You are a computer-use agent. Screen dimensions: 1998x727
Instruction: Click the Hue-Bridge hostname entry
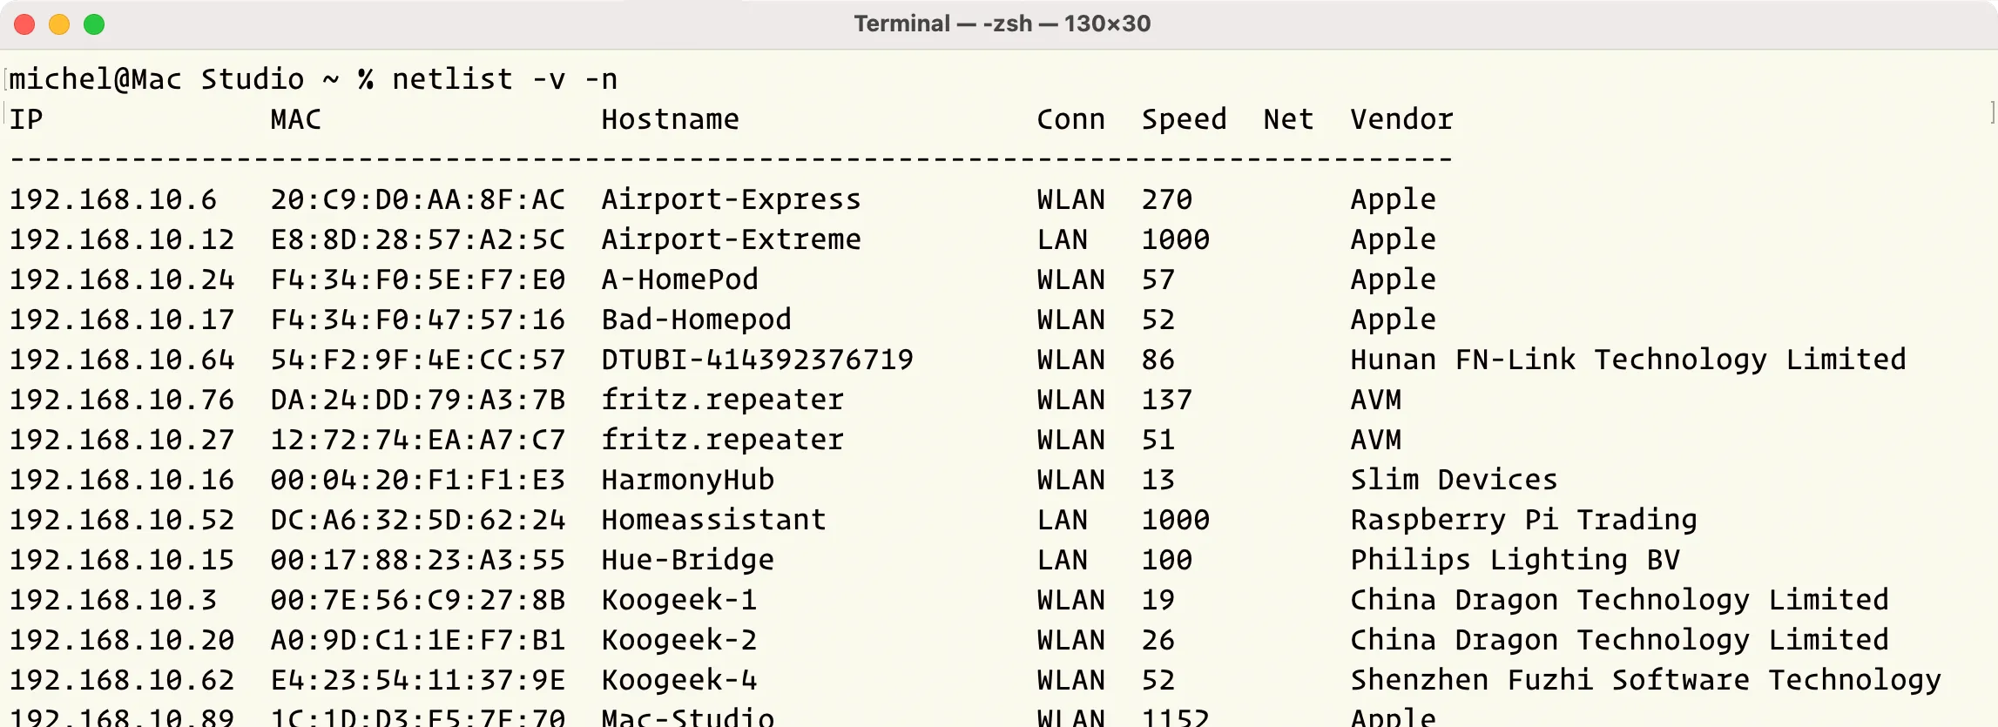pos(687,560)
